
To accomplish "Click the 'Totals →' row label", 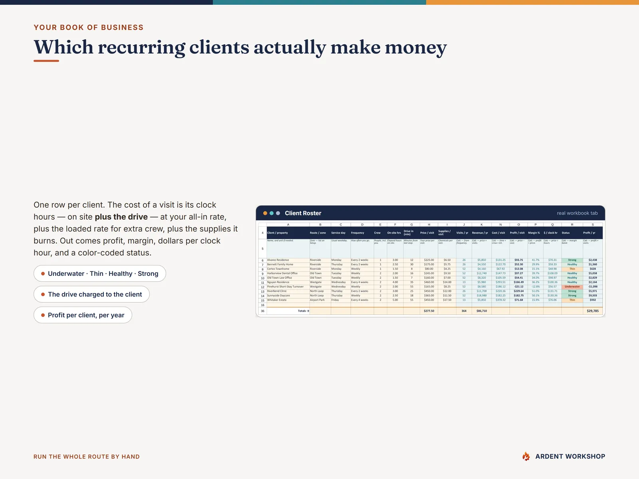I will click(303, 311).
